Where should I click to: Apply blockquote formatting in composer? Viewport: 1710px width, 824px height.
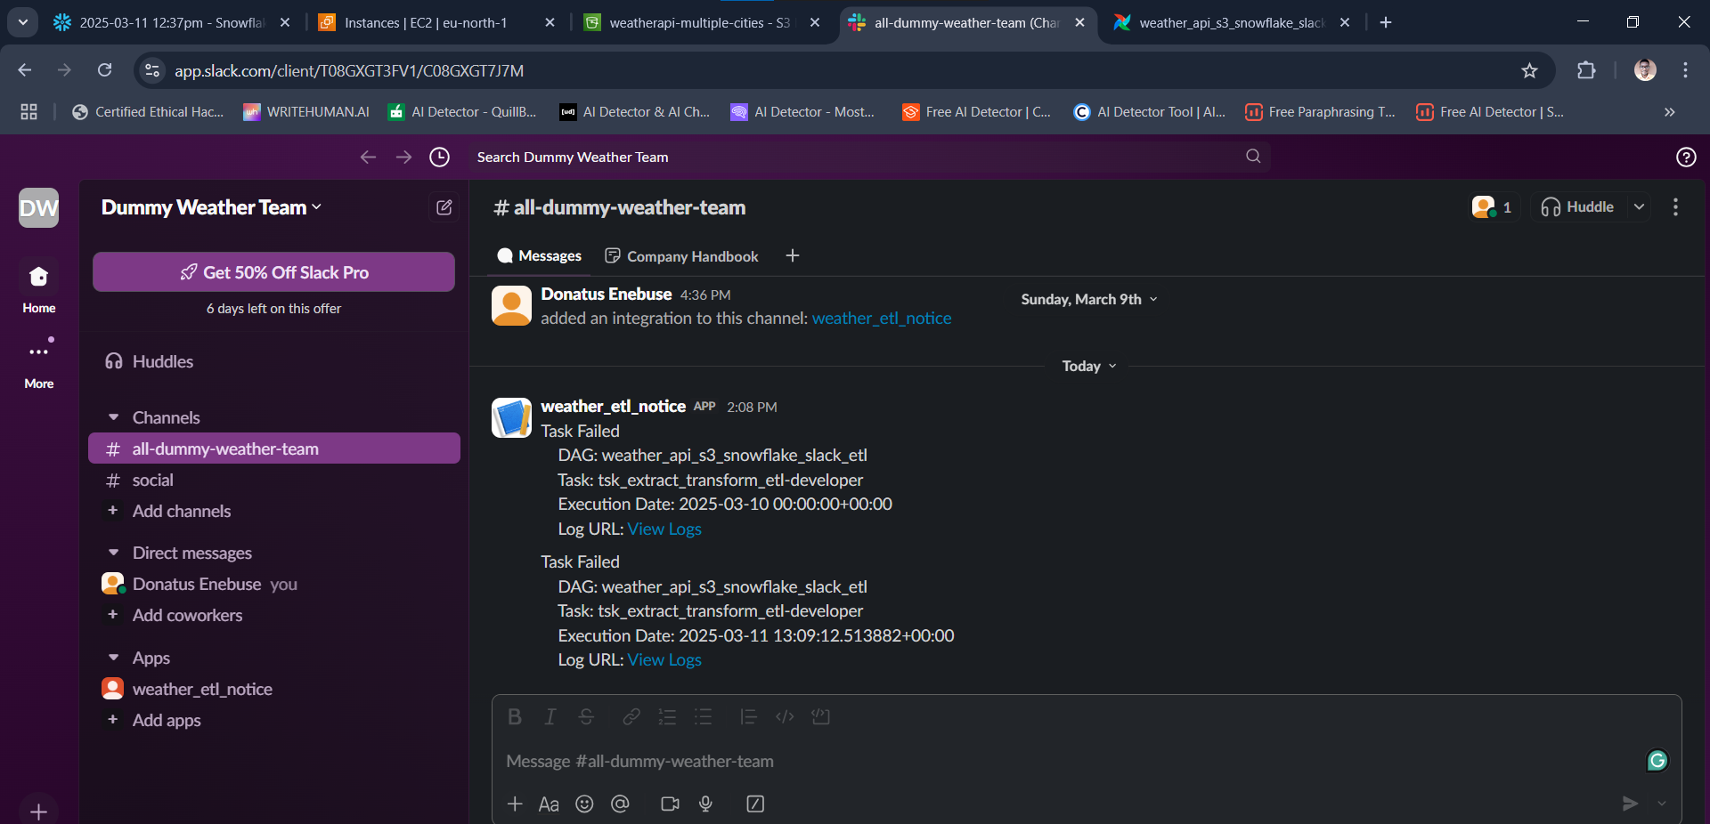(748, 717)
